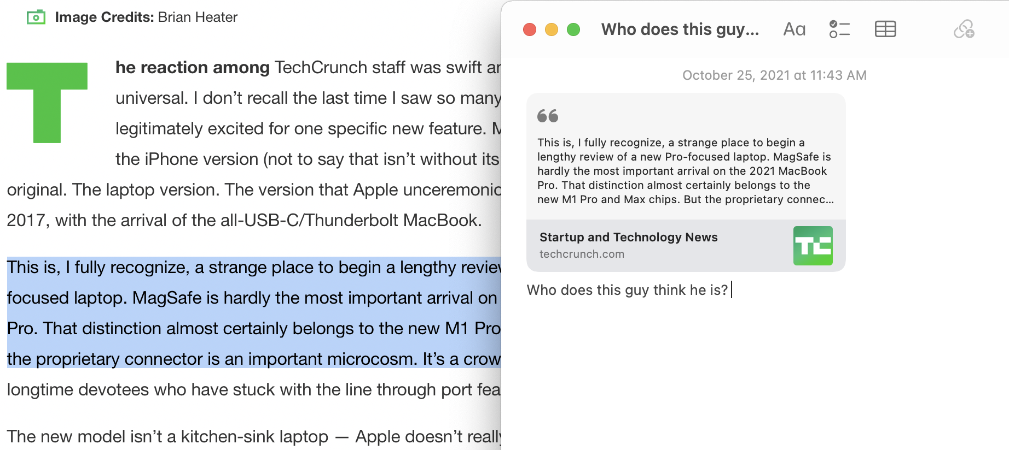Viewport: 1009px width, 450px height.
Task: Open the Aa text format menu
Action: click(794, 29)
